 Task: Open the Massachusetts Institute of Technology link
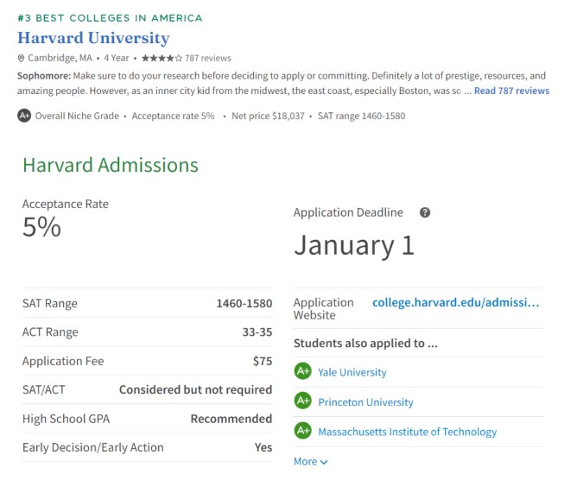point(407,432)
